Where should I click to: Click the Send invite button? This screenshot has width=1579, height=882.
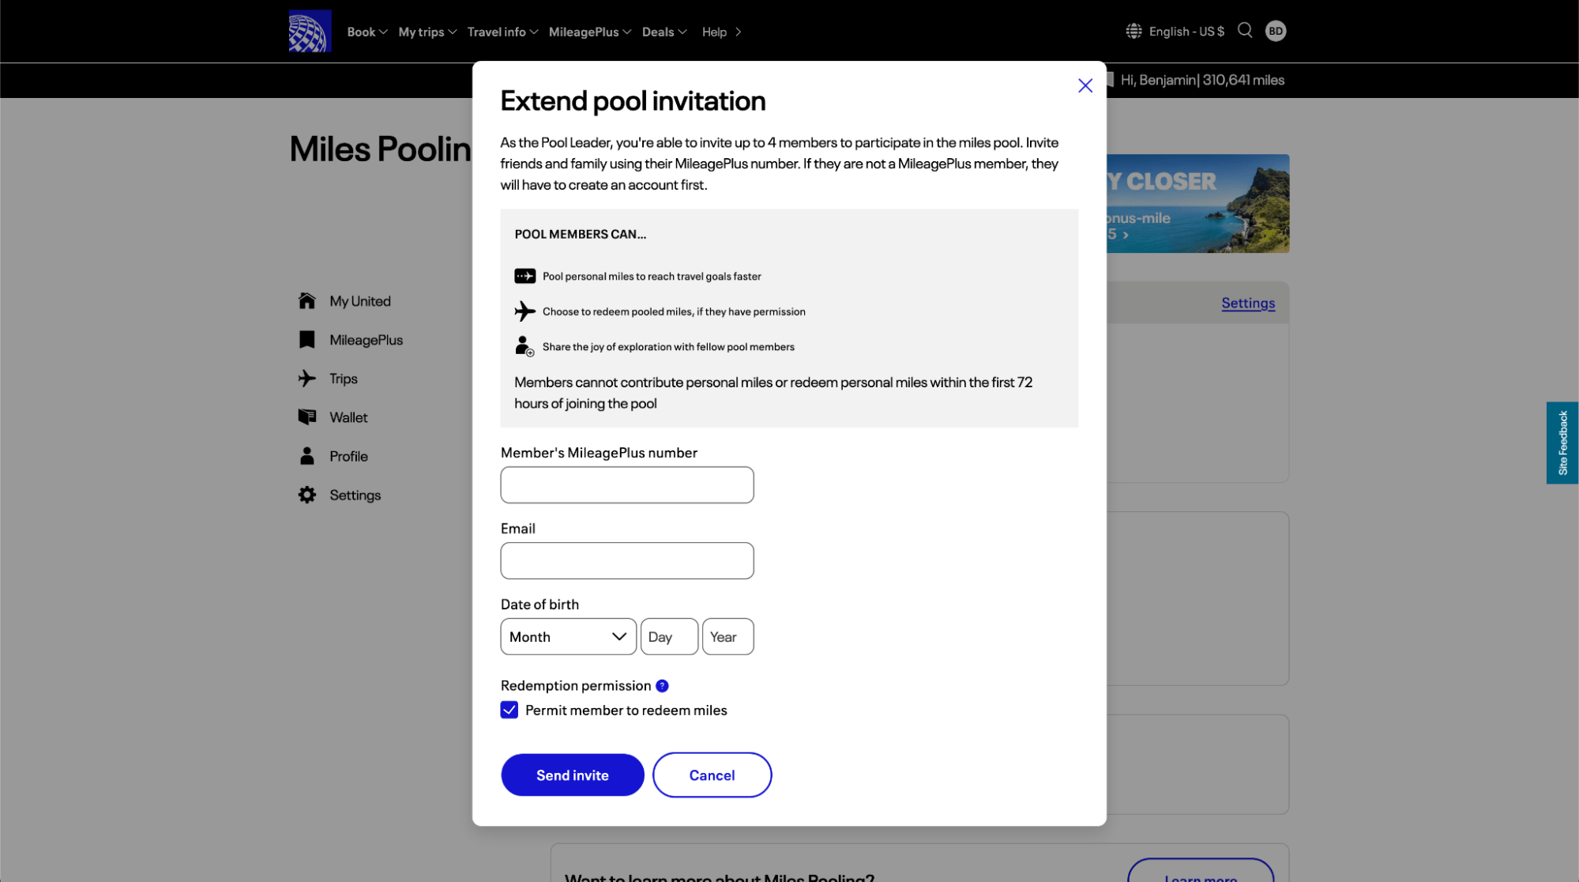(573, 774)
